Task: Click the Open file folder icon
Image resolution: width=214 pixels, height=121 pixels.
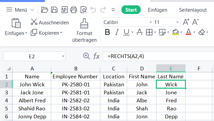Action: coord(44,10)
